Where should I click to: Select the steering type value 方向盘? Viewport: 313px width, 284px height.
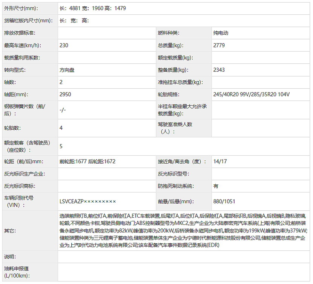point(67,70)
